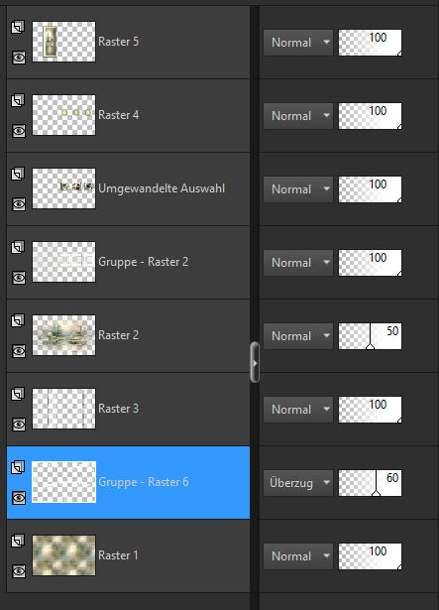Hide the Raster 1 layer
The image size is (439, 610).
pos(19,571)
